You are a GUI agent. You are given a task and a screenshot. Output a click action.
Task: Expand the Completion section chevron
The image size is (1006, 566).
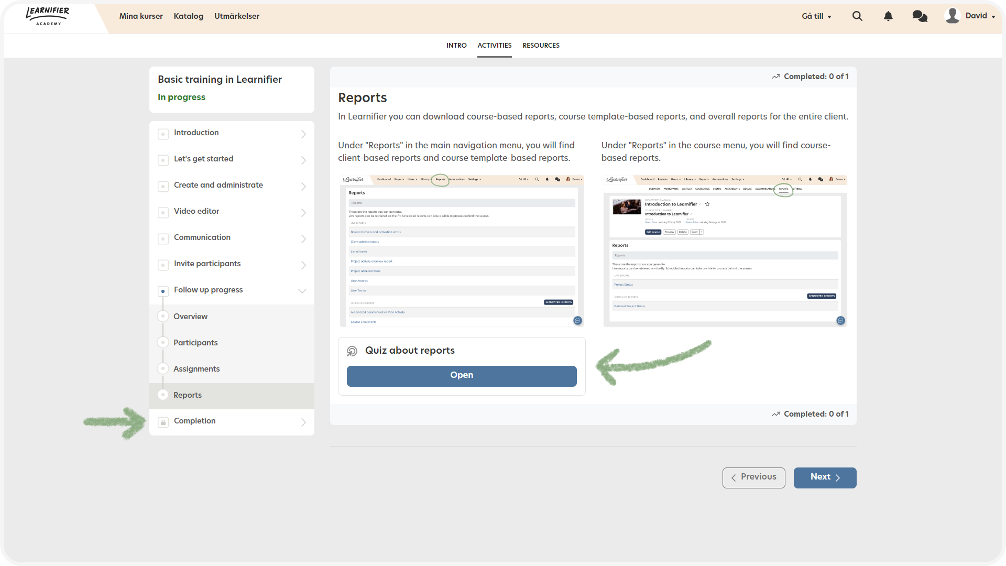click(303, 422)
